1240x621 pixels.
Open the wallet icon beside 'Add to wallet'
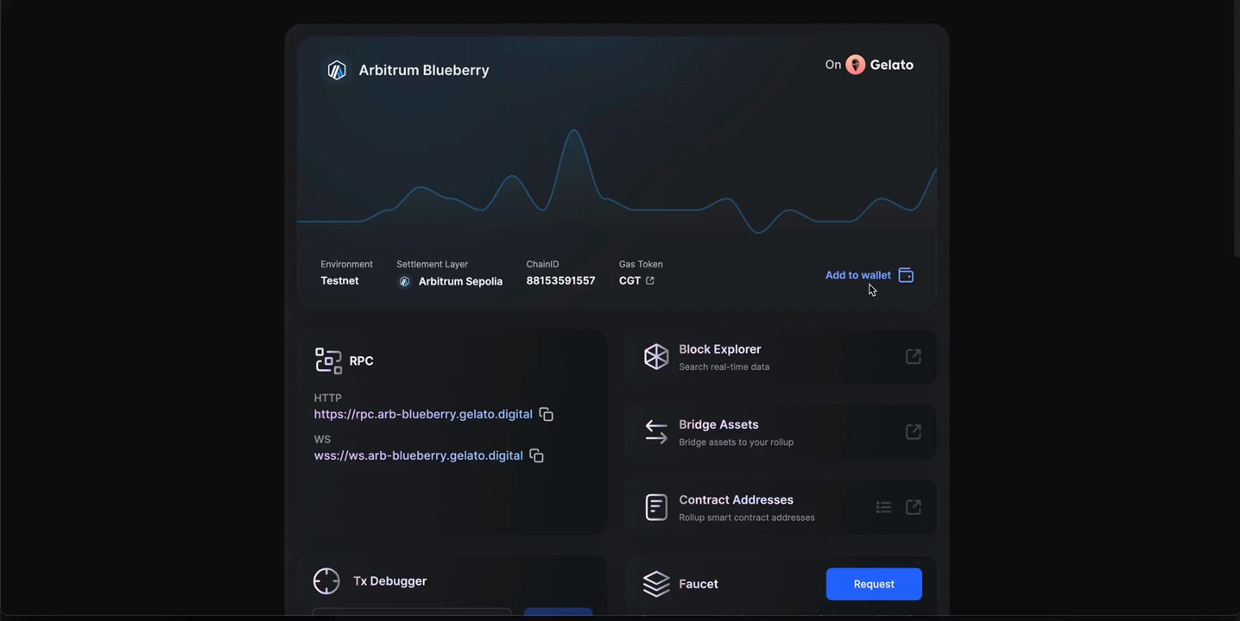point(905,274)
